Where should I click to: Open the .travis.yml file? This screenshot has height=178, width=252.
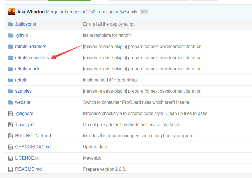point(25,125)
